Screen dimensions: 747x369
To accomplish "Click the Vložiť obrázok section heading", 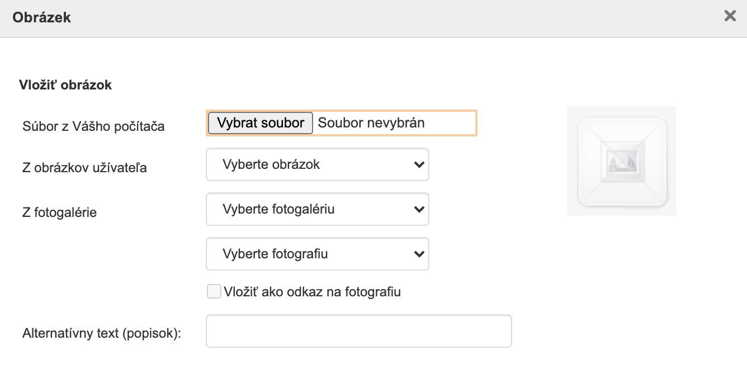I will (x=65, y=85).
